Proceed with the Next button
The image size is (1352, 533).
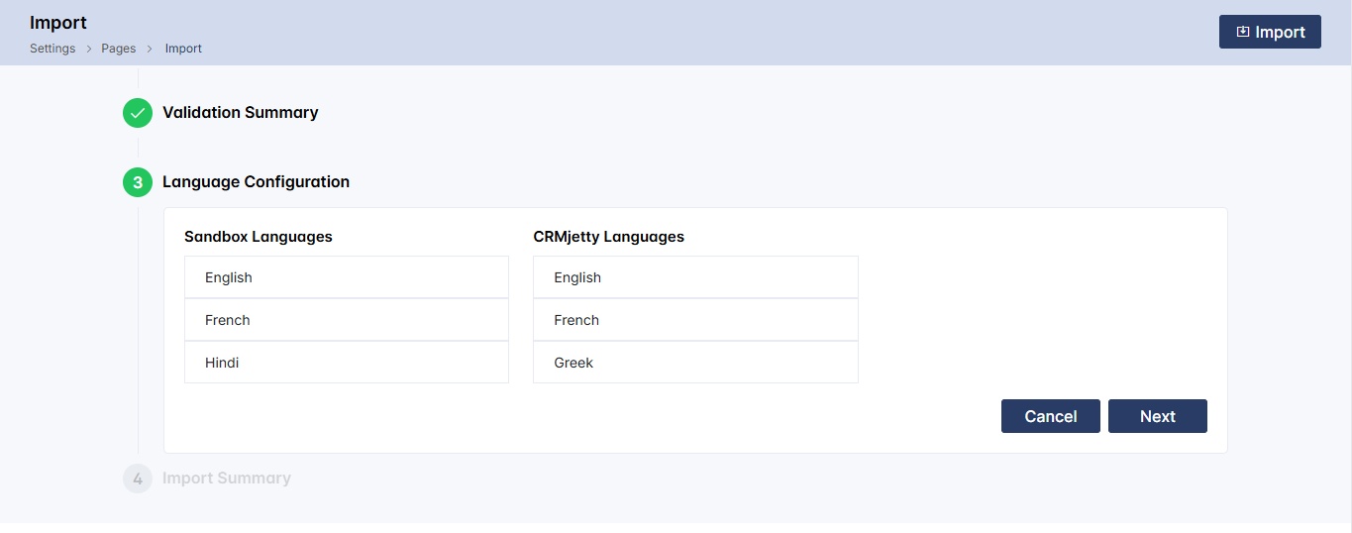click(1157, 416)
